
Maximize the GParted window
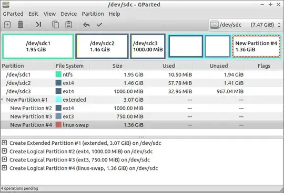pyautogui.click(x=270, y=5)
